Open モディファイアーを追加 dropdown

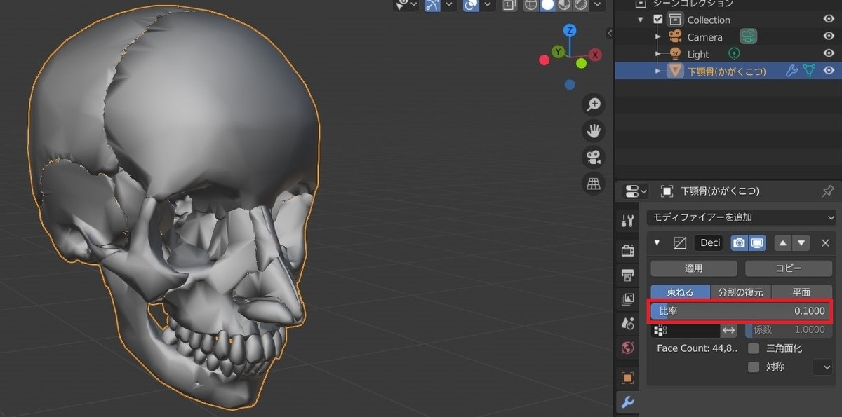point(741,218)
